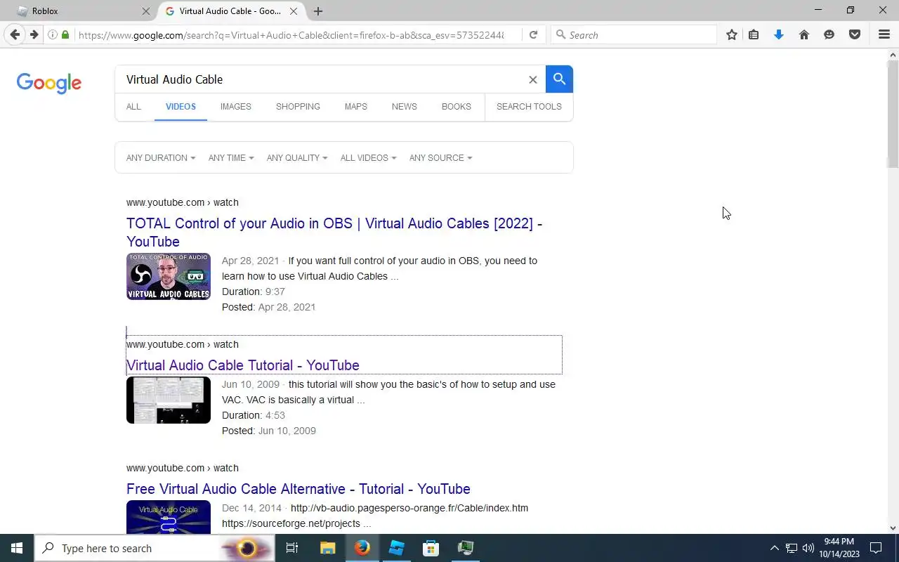Open File Explorer from taskbar

327,548
